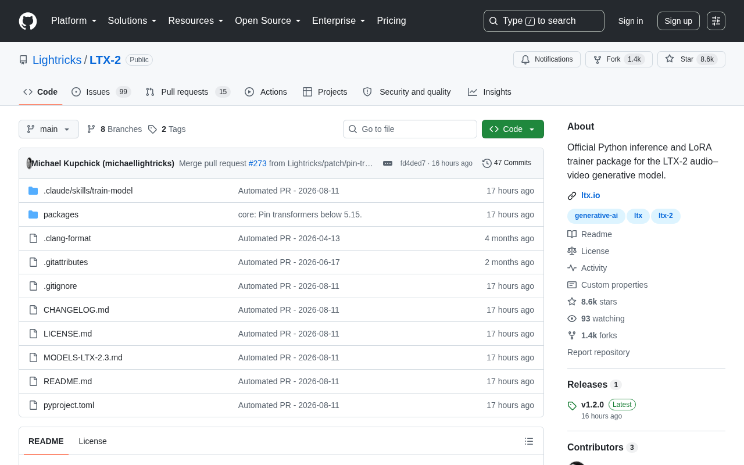This screenshot has width=744, height=465.
Task: Click the repository icon beside Lightricks
Action: click(23, 60)
